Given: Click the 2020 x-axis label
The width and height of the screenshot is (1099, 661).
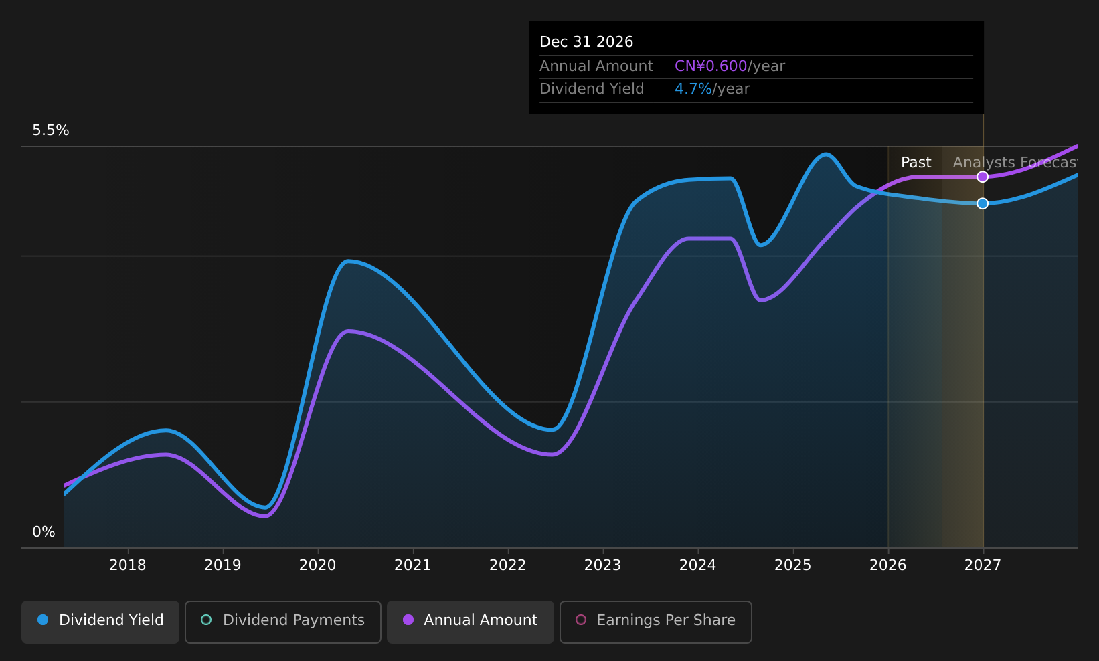Looking at the screenshot, I should pyautogui.click(x=318, y=565).
